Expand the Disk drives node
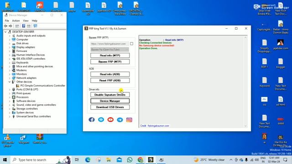This screenshot has width=292, height=164. [10, 43]
